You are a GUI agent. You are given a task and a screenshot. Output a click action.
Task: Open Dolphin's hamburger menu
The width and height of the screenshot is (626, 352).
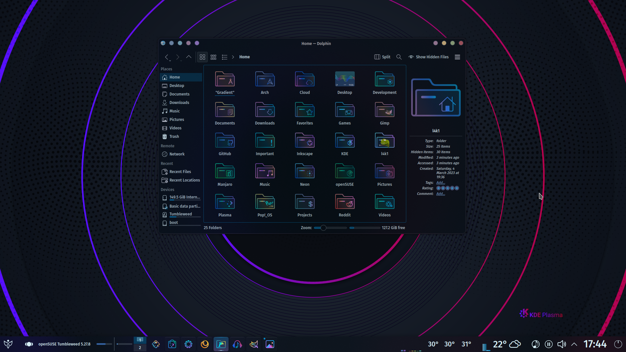tap(457, 57)
